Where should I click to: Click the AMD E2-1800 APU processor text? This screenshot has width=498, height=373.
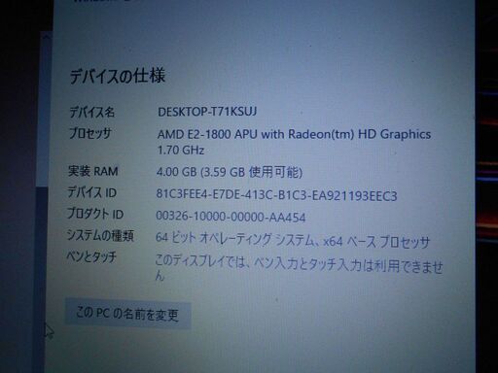click(294, 134)
